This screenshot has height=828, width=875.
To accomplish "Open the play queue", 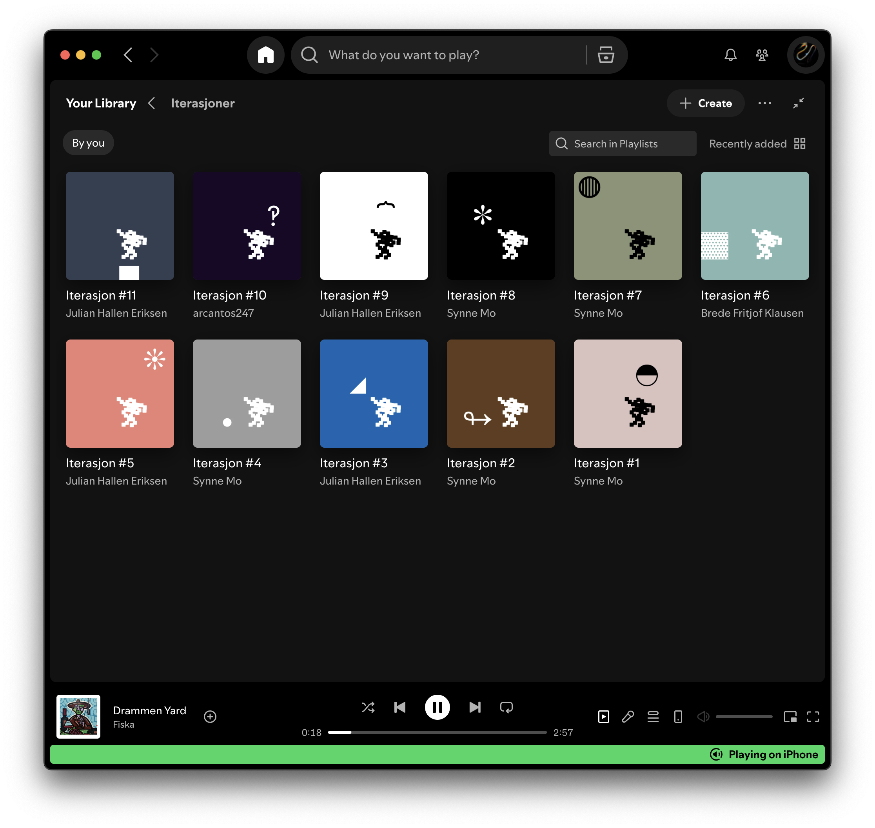I will coord(653,716).
